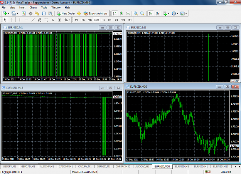Select the M30 timeframe button

pyautogui.click(x=96, y=20)
